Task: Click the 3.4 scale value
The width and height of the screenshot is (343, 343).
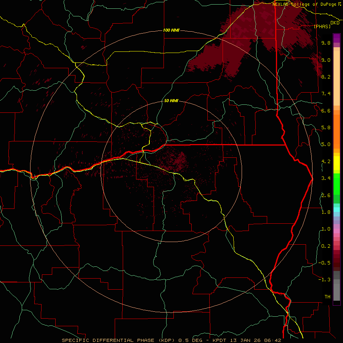Action: click(326, 178)
